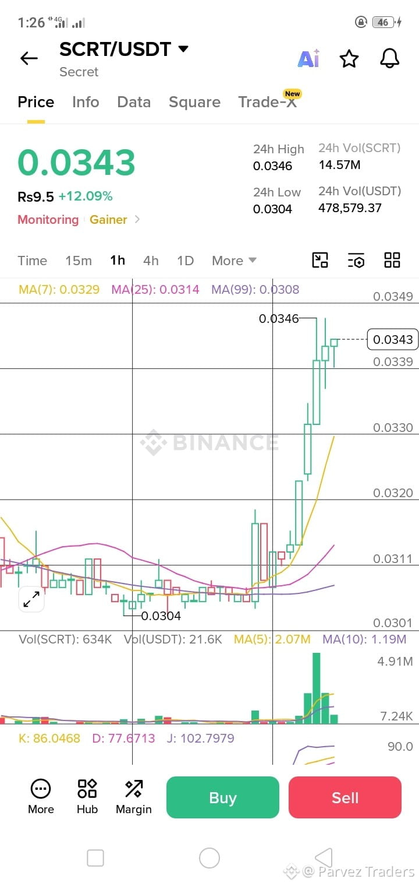Switch to the Info tab
Viewport: 419px width, 886px height.
[x=86, y=102]
